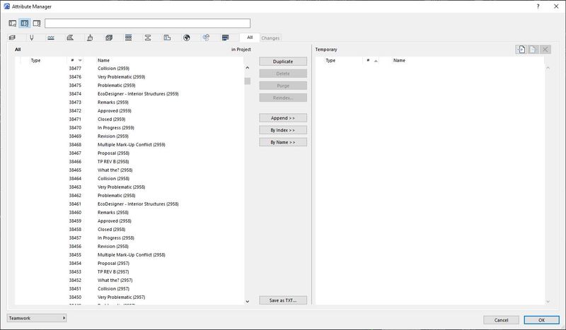566x330 pixels.
Task: Select row 38472 Approved (2959)
Action: (129, 111)
